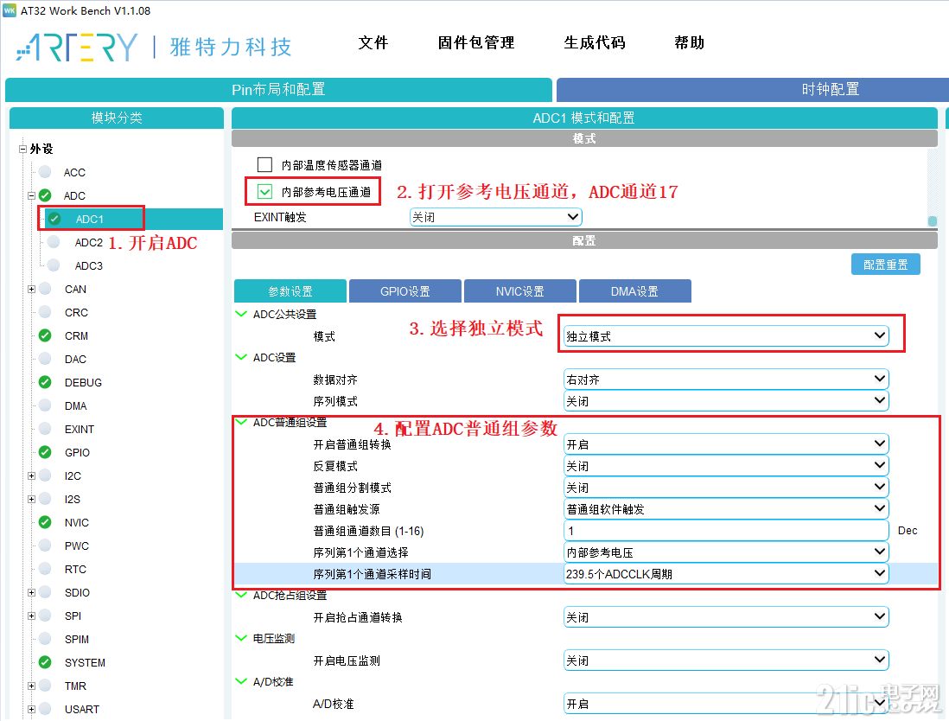
Task: Click the CRC status circle icon
Action: (x=45, y=312)
